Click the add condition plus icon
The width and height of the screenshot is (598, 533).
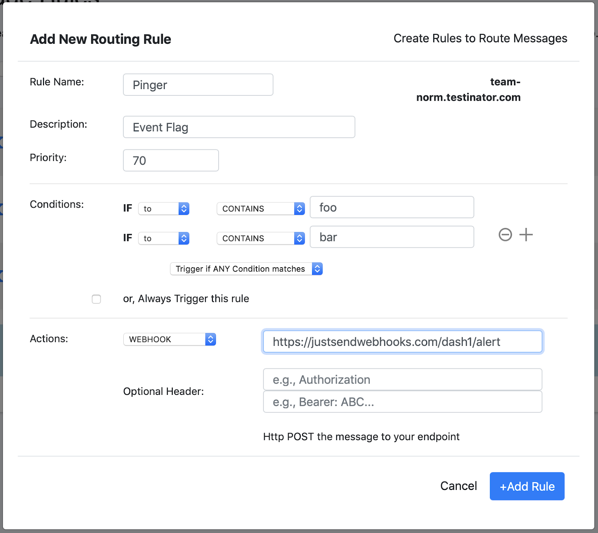(526, 235)
